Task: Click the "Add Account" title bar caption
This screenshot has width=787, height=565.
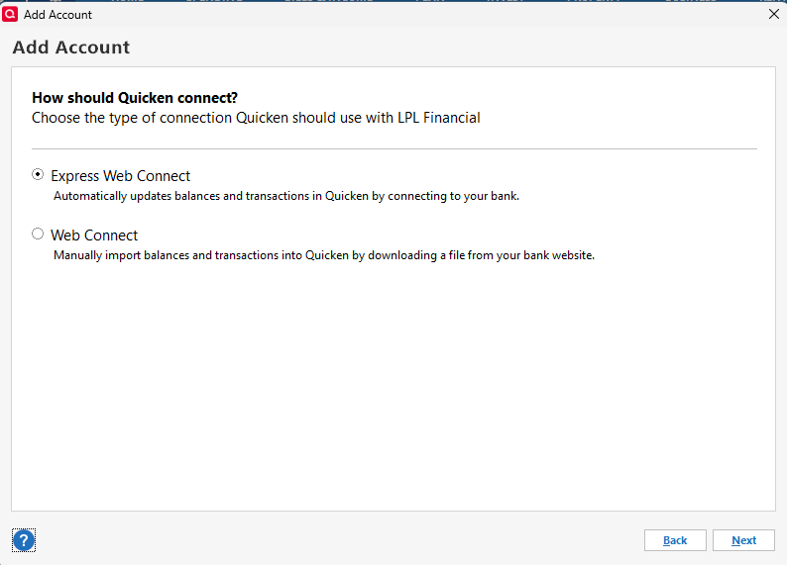Action: click(x=57, y=15)
